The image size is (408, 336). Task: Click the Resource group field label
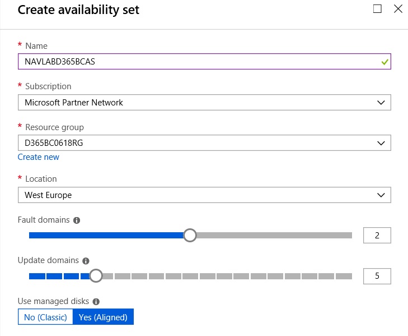tap(54, 127)
